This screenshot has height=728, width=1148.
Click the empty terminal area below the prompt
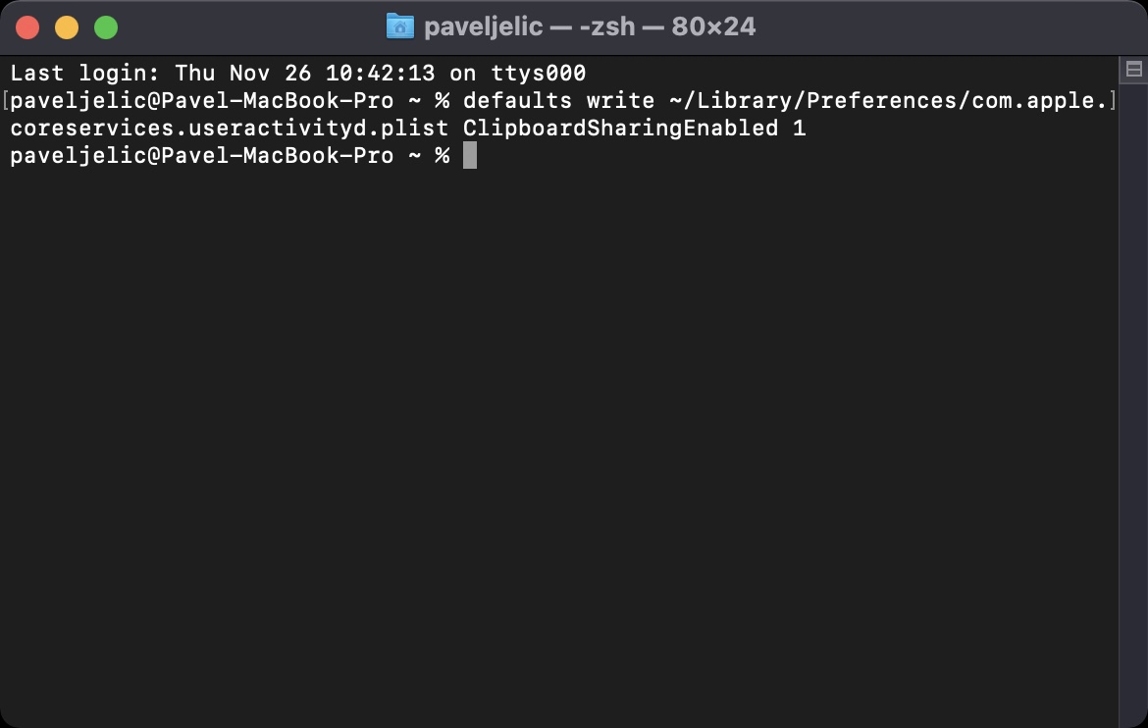(559, 442)
